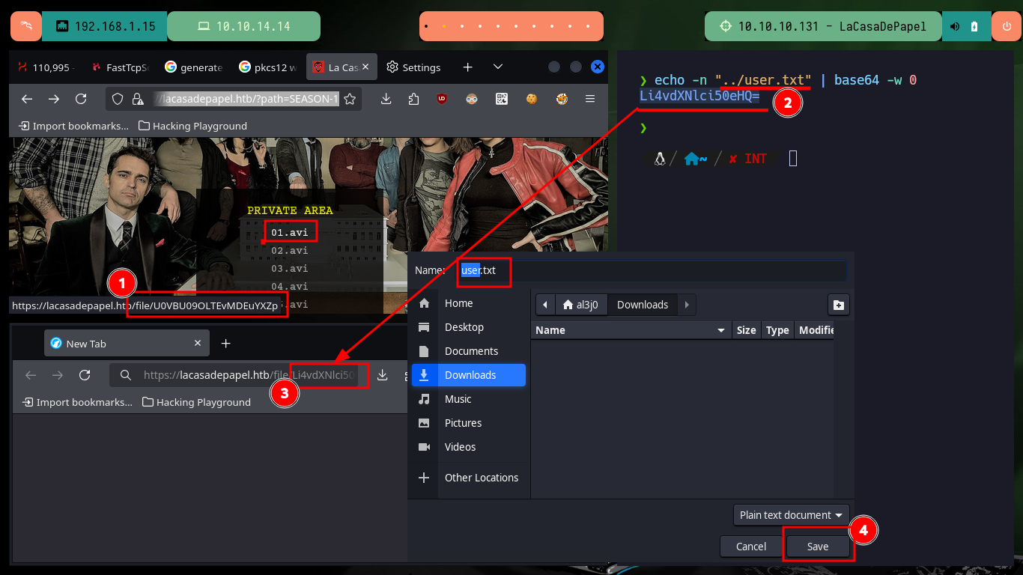Click the 04.avi file link

pos(289,286)
